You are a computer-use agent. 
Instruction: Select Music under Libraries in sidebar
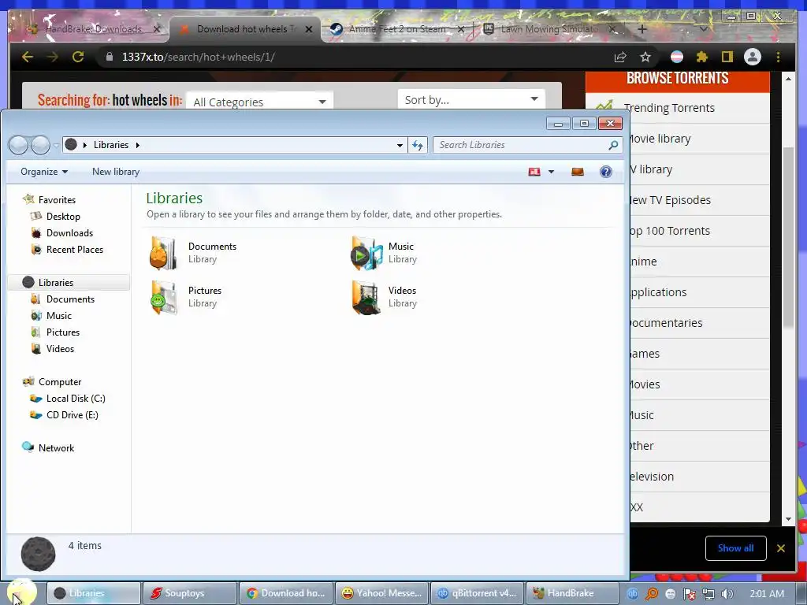pos(58,316)
